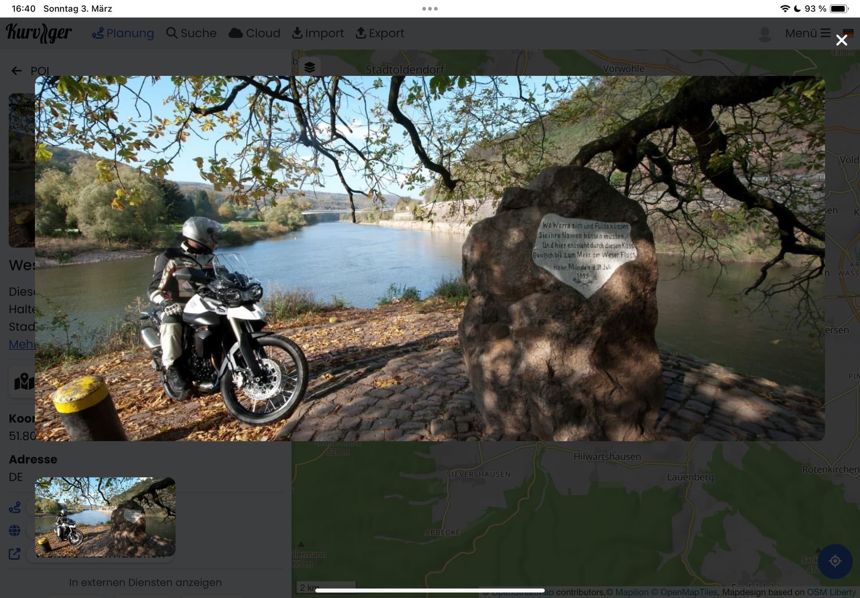Select the photo thumbnail below the image
The height and width of the screenshot is (598, 860).
(x=105, y=517)
